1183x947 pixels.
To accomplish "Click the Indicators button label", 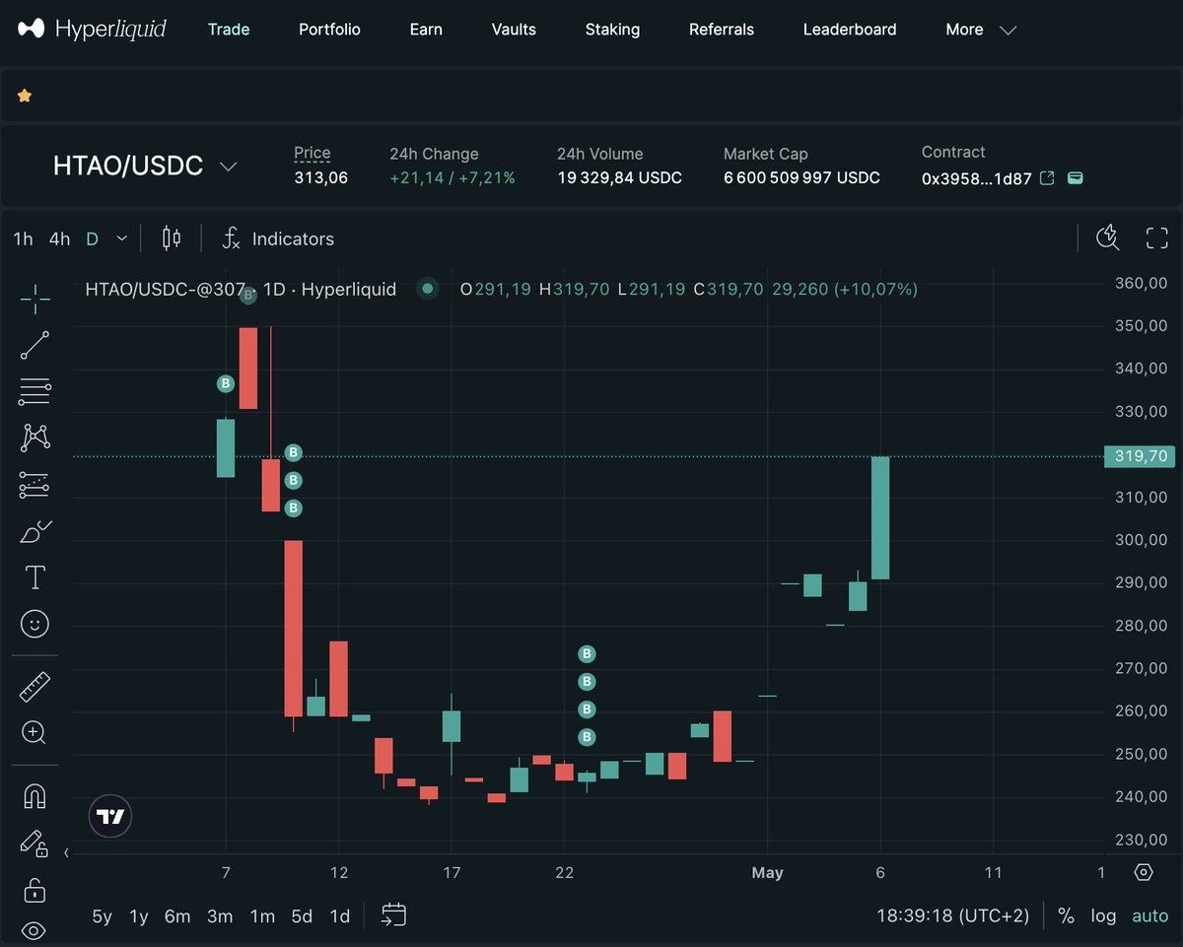I will 293,238.
